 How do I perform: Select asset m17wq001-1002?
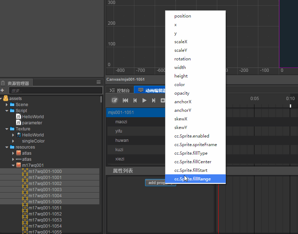pyautogui.click(x=50, y=183)
